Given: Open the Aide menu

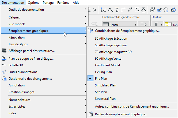Looking at the screenshot, I should point(76,2).
